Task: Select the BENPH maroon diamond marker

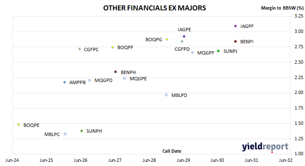Action: (116, 72)
